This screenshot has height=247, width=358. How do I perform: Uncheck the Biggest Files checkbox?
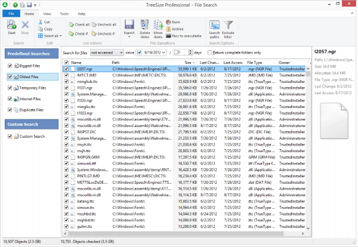click(10, 66)
